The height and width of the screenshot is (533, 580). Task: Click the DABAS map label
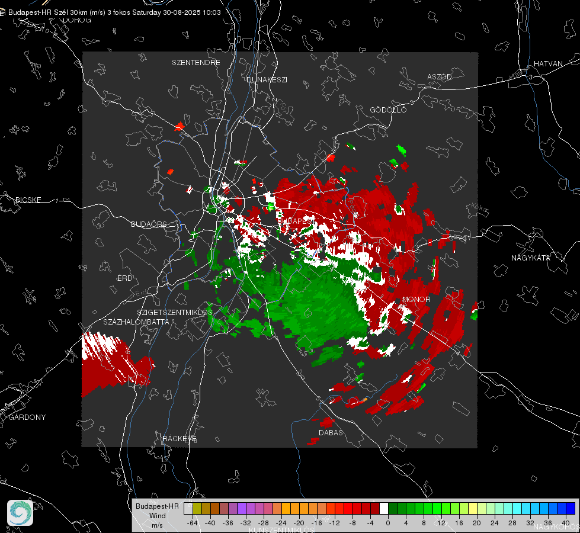[x=331, y=433]
